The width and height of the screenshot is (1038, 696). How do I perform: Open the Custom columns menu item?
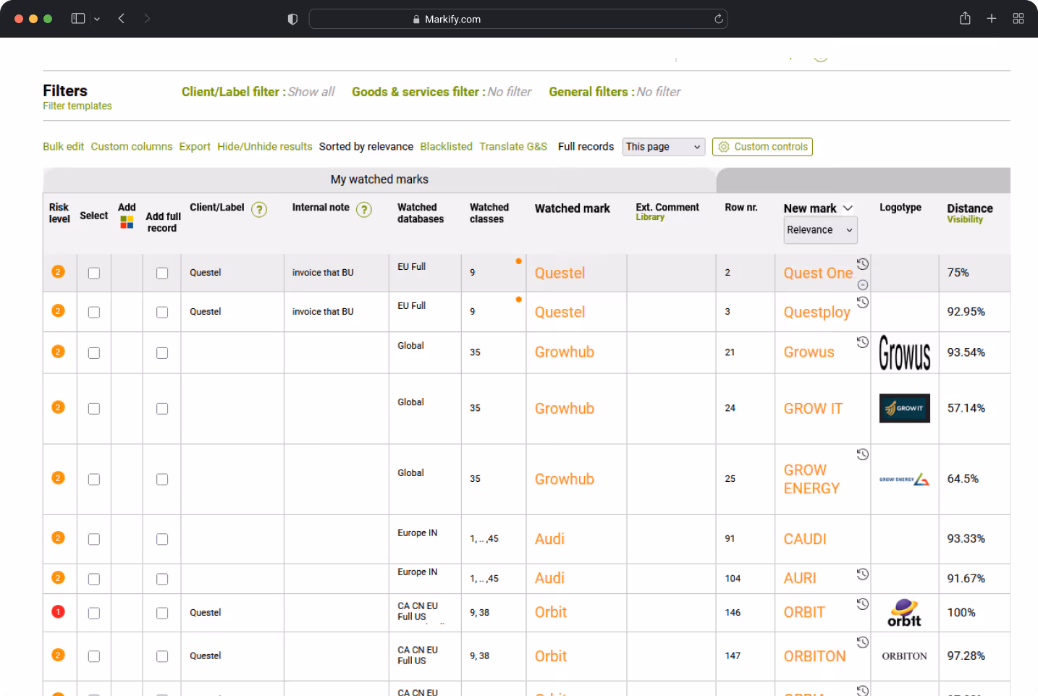click(132, 146)
